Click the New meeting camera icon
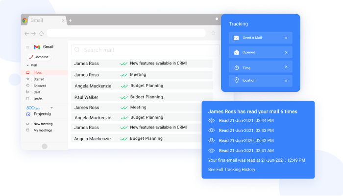Viewport: 343px width, 196px height. tap(28, 124)
